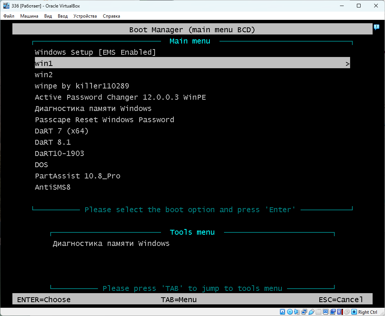Choose DaRT 8.1 from the boot list
385x316 pixels.
53,142
